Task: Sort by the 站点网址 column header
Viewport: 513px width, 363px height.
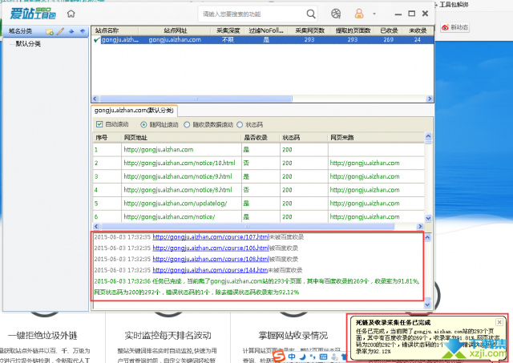Action: pyautogui.click(x=175, y=30)
